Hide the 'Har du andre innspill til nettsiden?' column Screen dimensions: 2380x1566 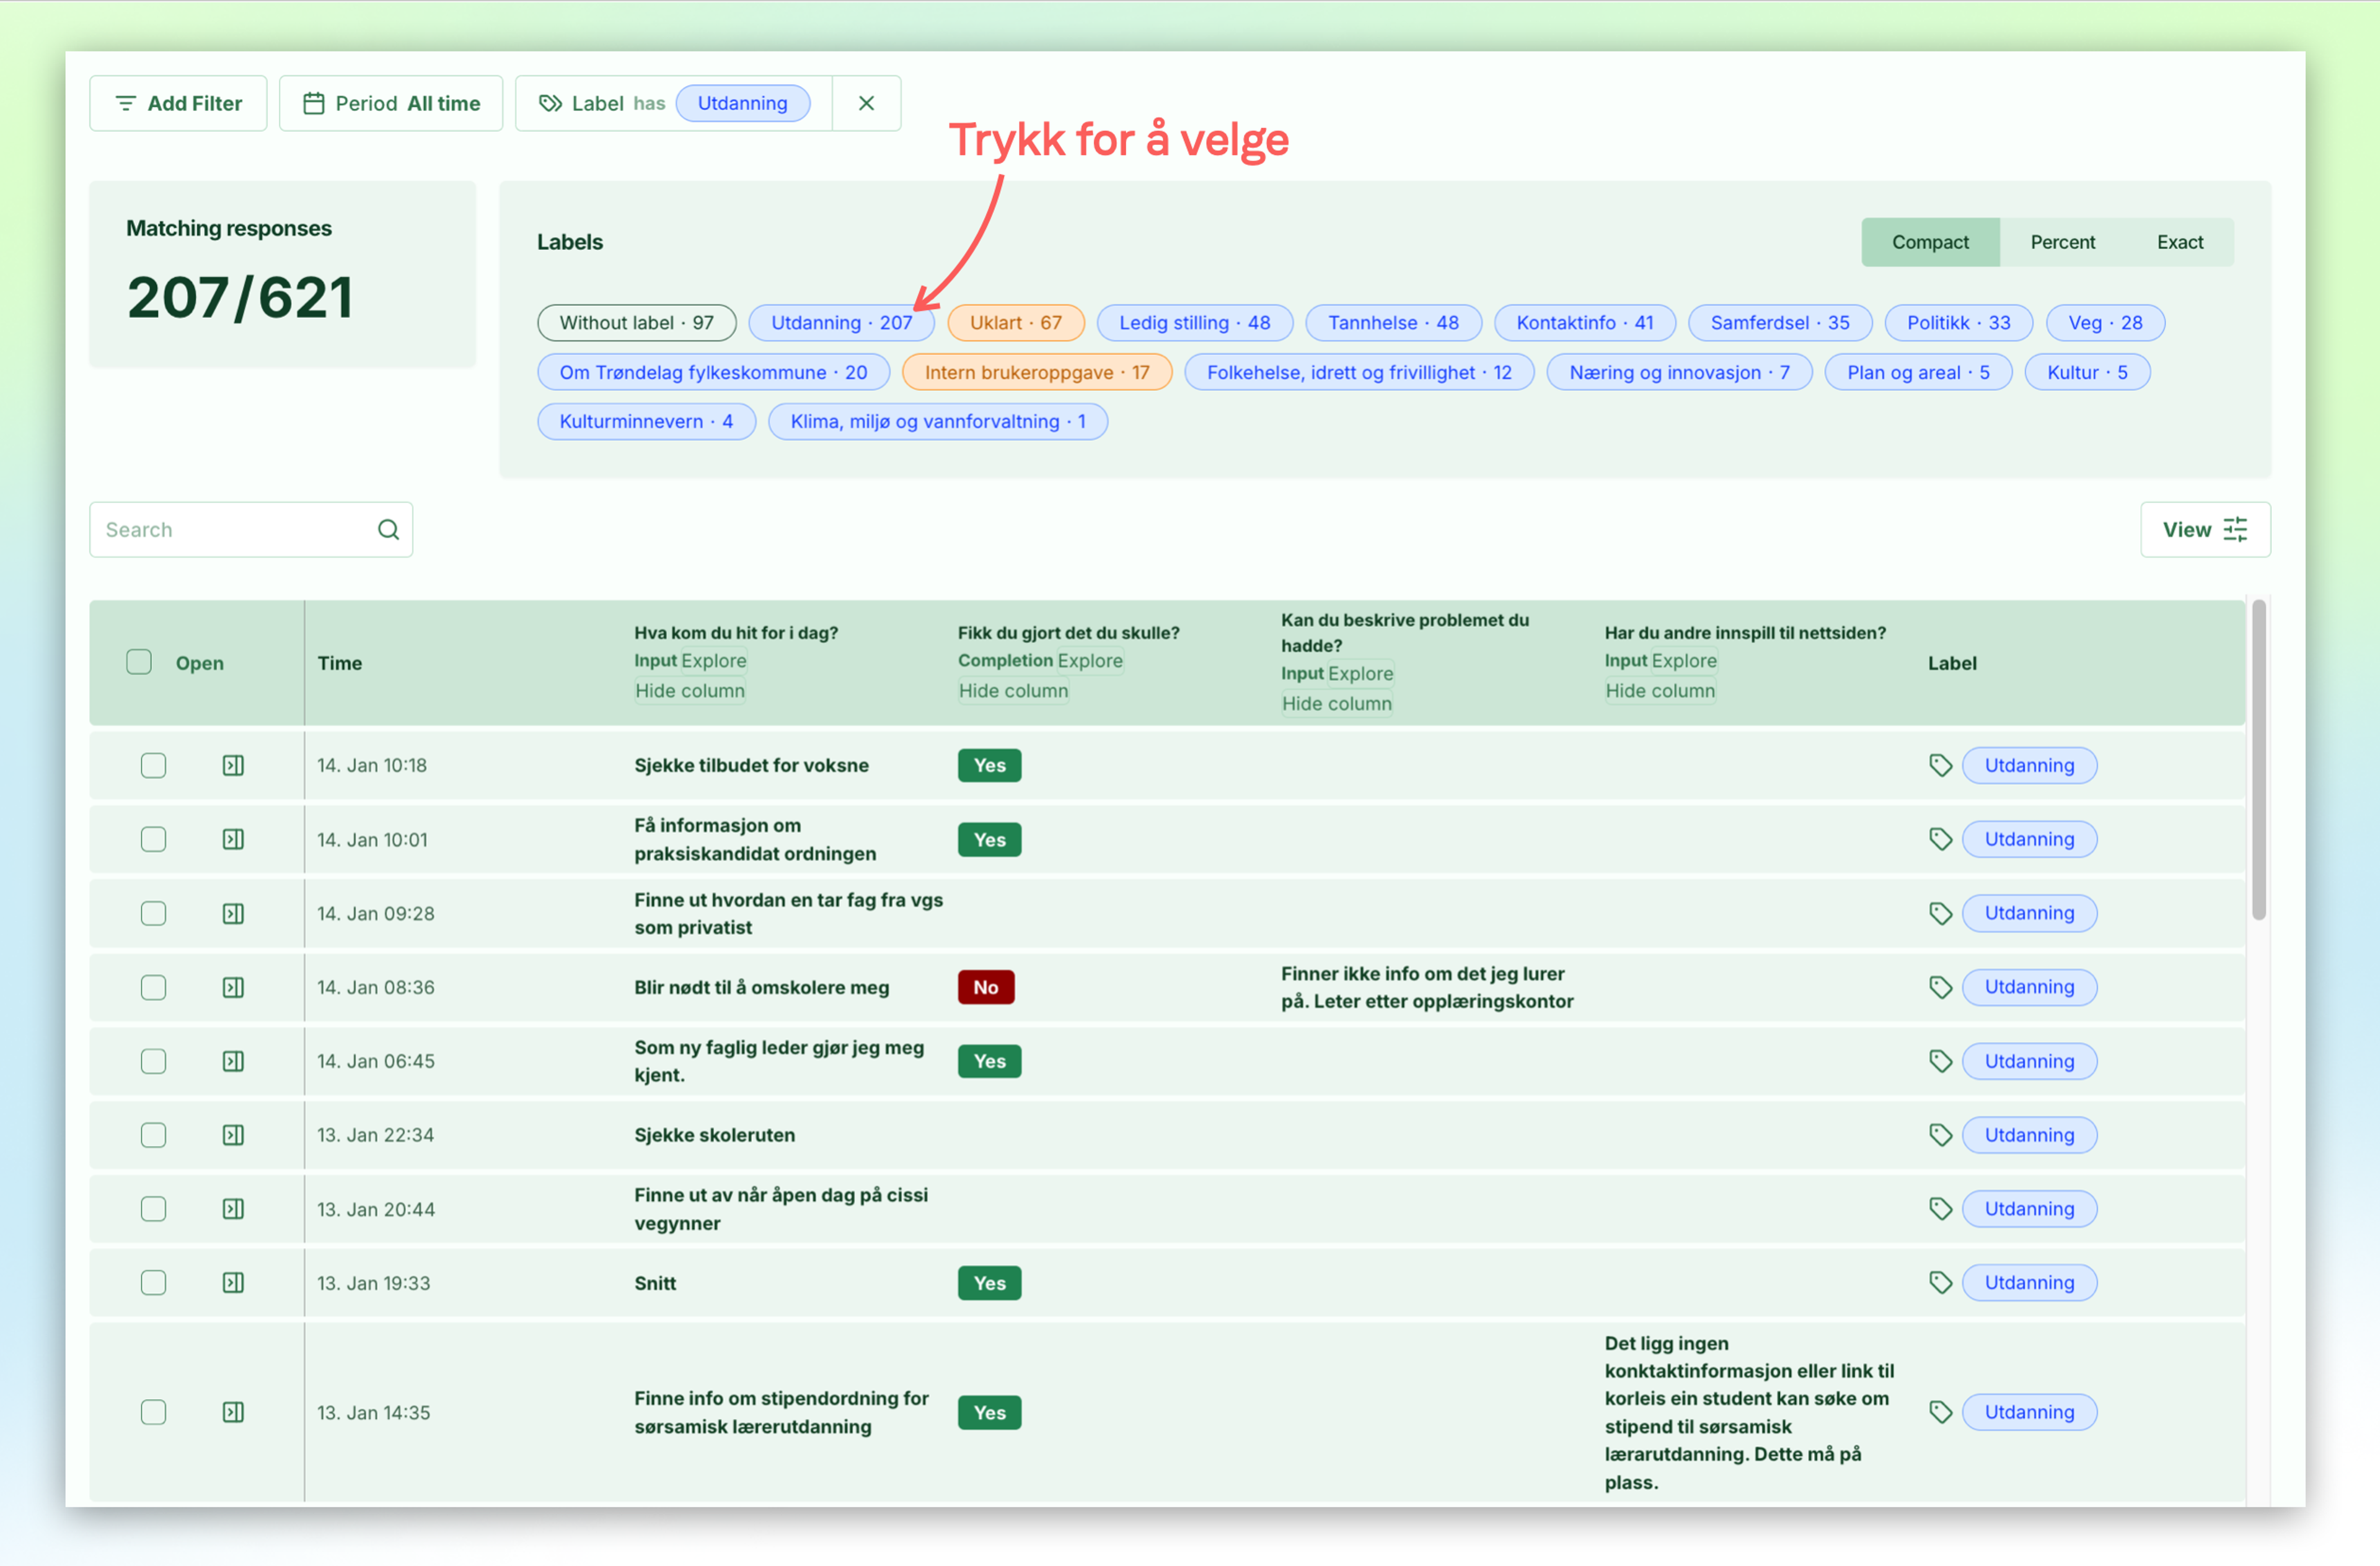coord(1660,691)
